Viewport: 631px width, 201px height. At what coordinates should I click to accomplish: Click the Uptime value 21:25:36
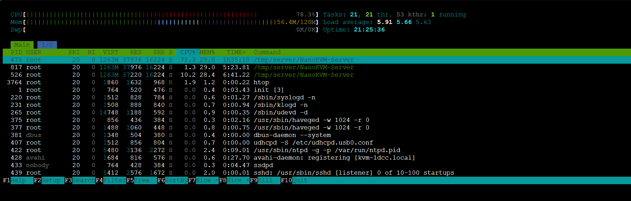(x=369, y=30)
